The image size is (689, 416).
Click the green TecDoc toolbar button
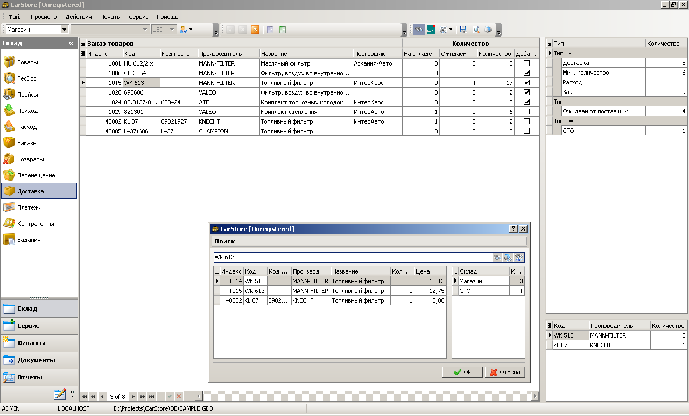[x=431, y=30]
